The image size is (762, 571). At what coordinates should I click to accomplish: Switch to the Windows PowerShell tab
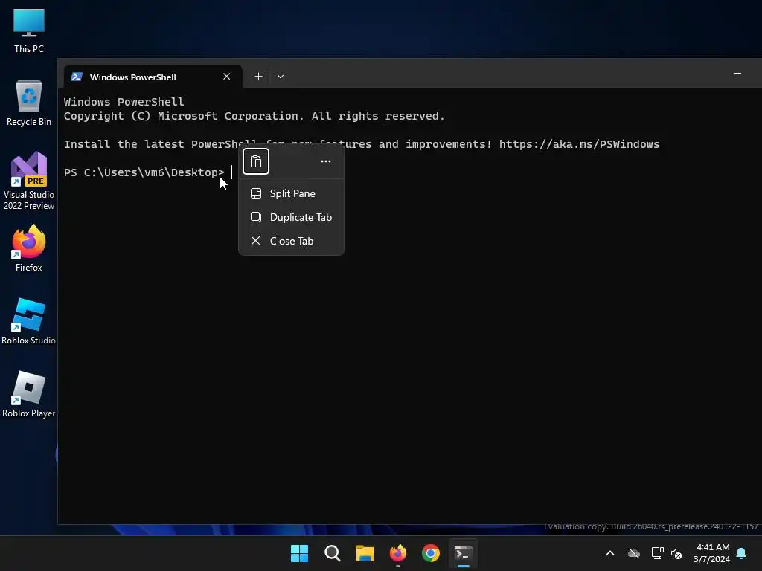pyautogui.click(x=153, y=77)
